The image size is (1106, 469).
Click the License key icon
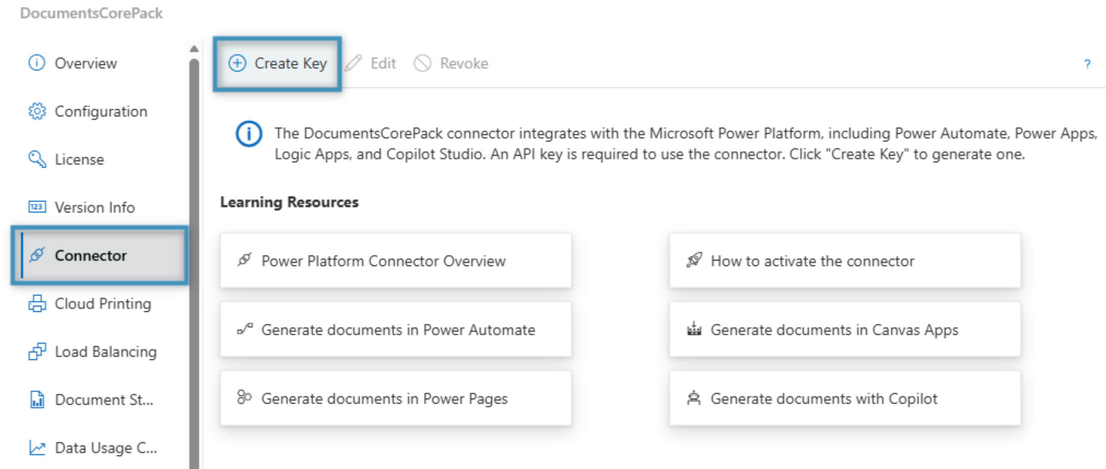tap(37, 159)
